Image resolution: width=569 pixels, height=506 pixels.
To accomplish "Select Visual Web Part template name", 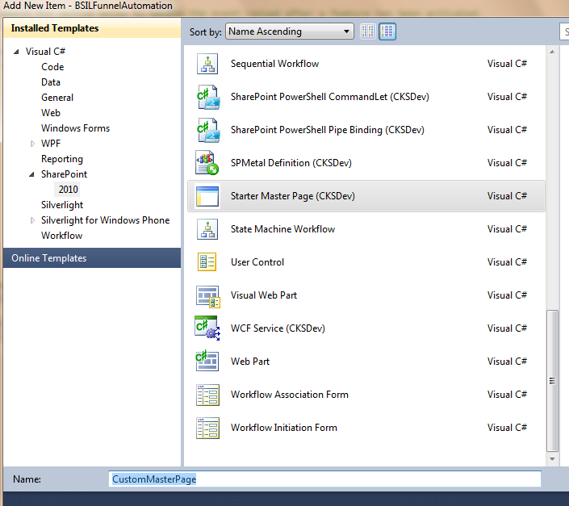I will tap(264, 295).
